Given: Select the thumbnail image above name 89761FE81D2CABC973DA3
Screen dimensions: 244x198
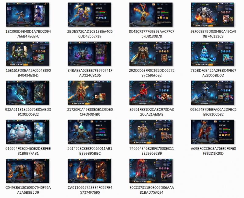Looking at the screenshot, I should (x=151, y=93).
